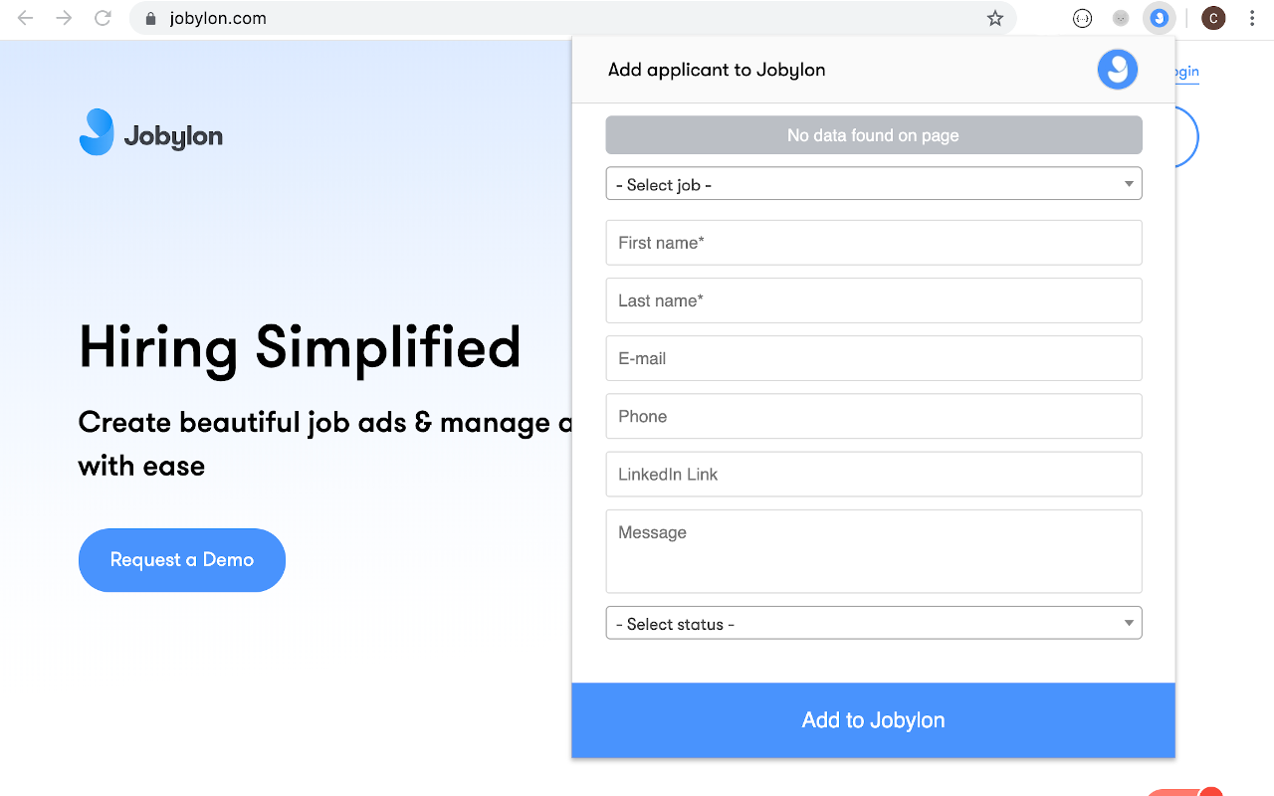Click into the Last name field
1274x796 pixels.
tap(873, 300)
